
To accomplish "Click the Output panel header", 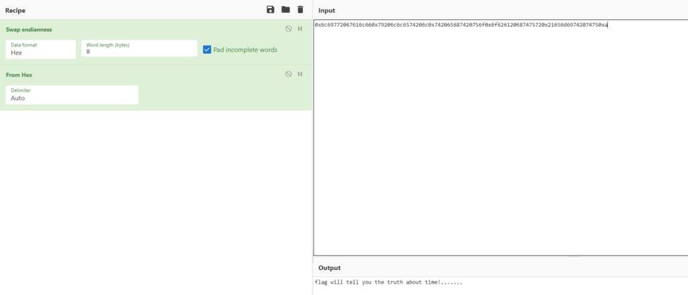I will pos(329,267).
